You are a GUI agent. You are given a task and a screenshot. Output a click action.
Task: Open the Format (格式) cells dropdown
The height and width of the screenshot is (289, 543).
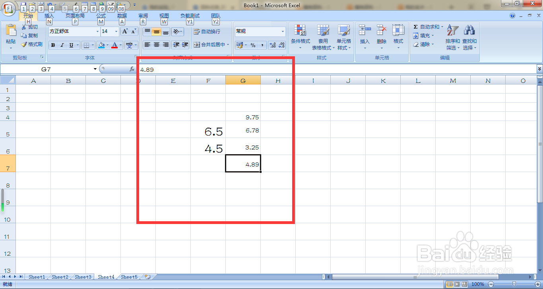(x=398, y=37)
